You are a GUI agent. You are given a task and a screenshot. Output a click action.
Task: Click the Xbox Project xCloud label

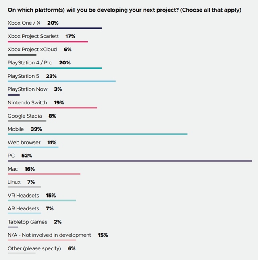click(32, 49)
